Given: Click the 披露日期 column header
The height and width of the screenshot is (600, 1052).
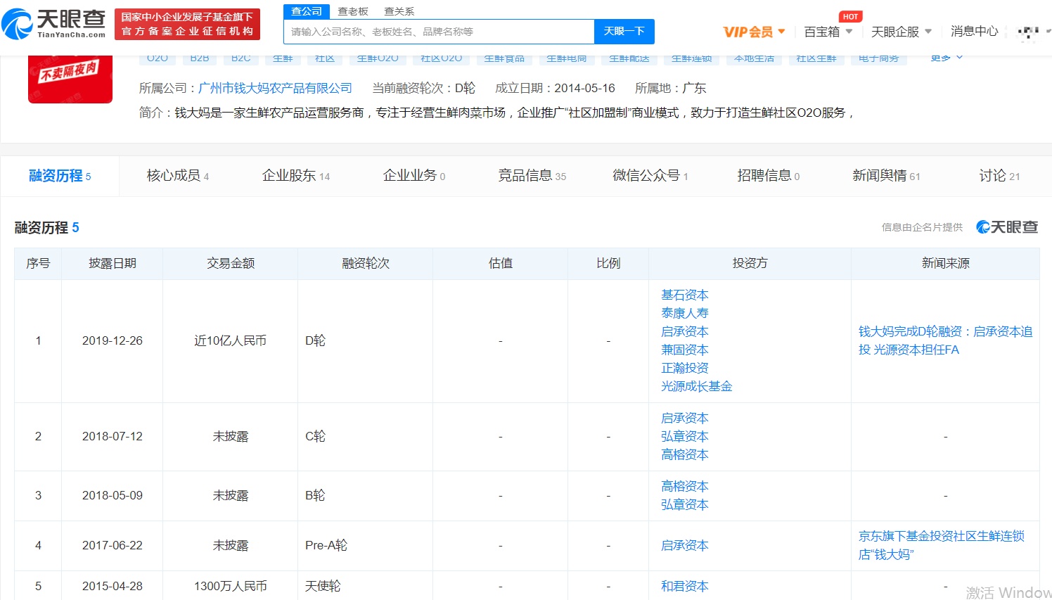Looking at the screenshot, I should (113, 264).
